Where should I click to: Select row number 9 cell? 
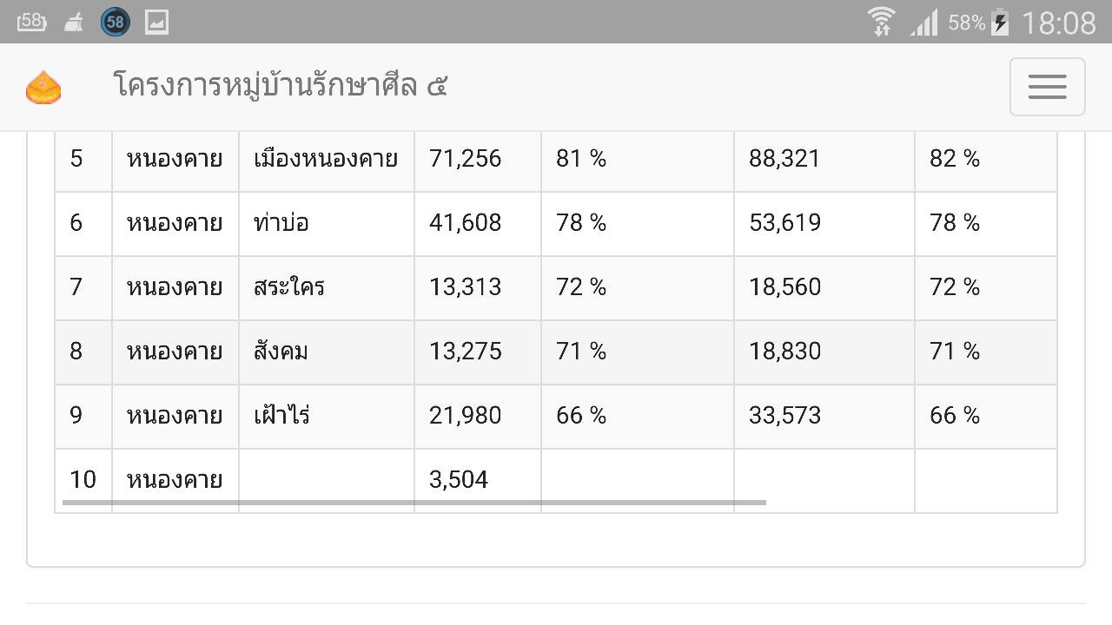point(83,417)
